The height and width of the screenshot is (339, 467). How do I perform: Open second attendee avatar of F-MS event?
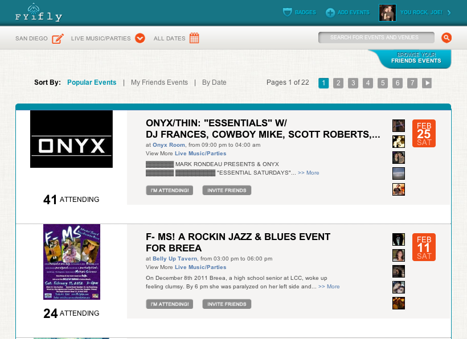point(399,255)
